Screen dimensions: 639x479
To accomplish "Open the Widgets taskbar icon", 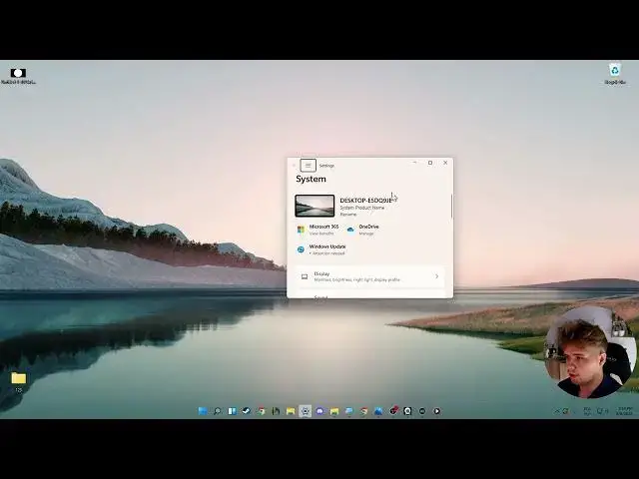I will click(x=232, y=411).
